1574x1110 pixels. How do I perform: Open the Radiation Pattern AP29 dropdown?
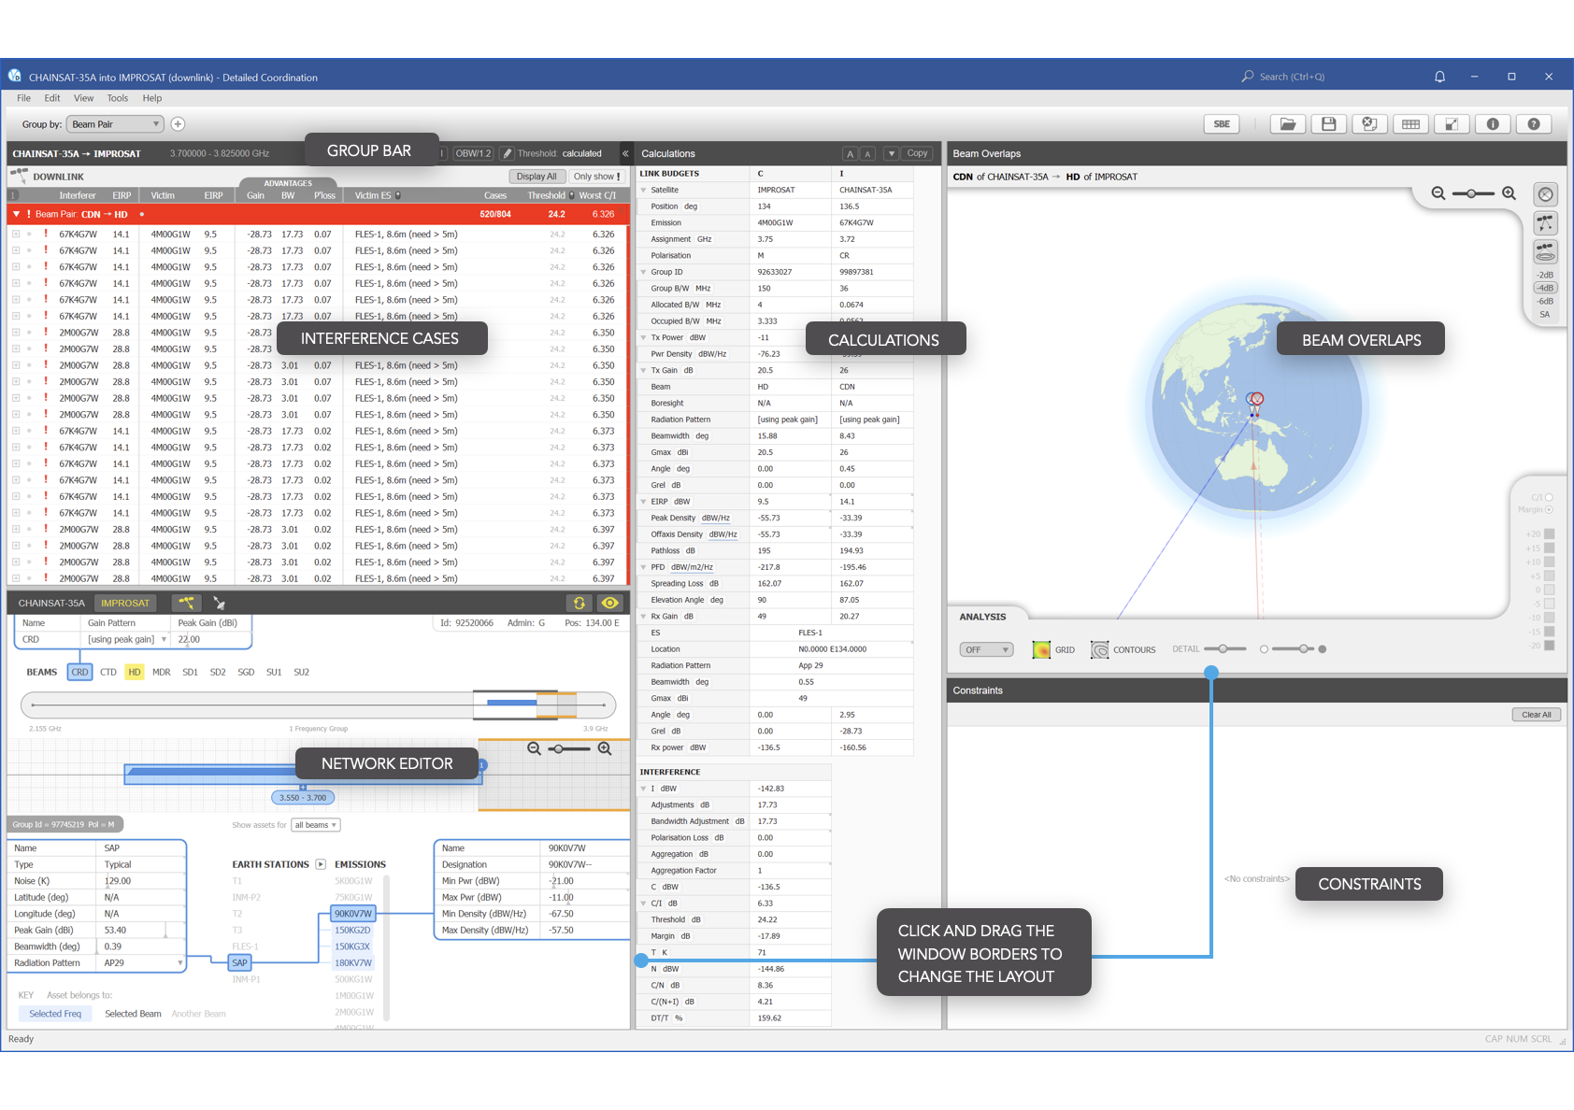tap(179, 963)
